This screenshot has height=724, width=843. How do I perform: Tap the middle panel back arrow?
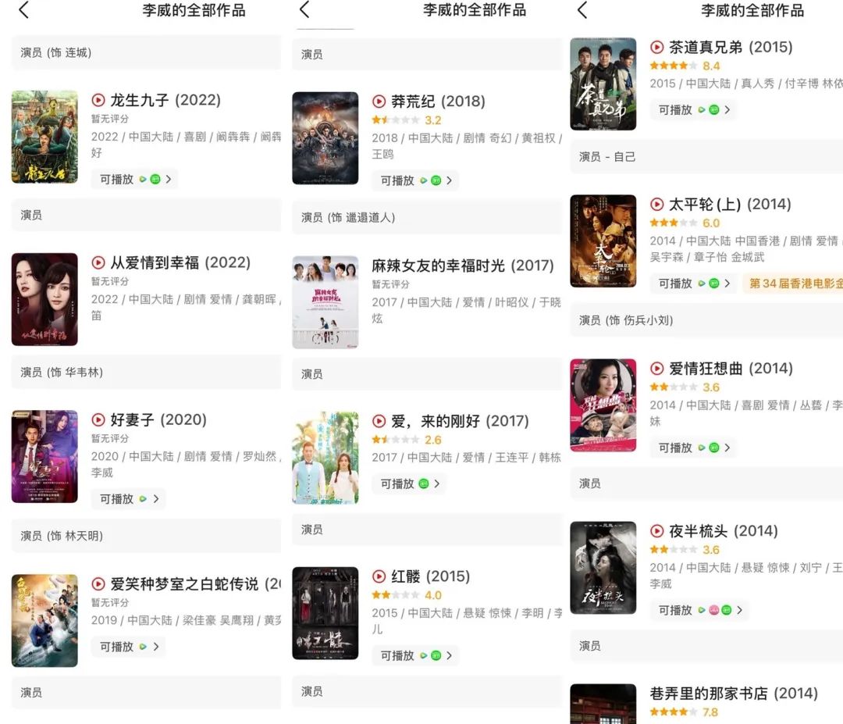click(x=305, y=9)
